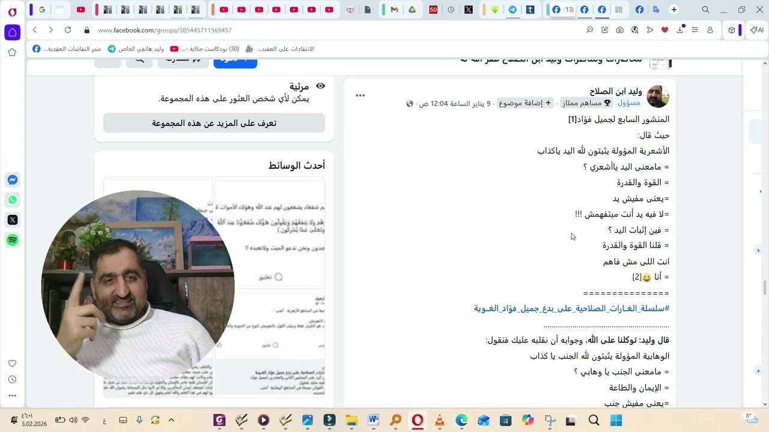The width and height of the screenshot is (769, 432).
Task: Go forward to the next page
Action: pos(51,30)
